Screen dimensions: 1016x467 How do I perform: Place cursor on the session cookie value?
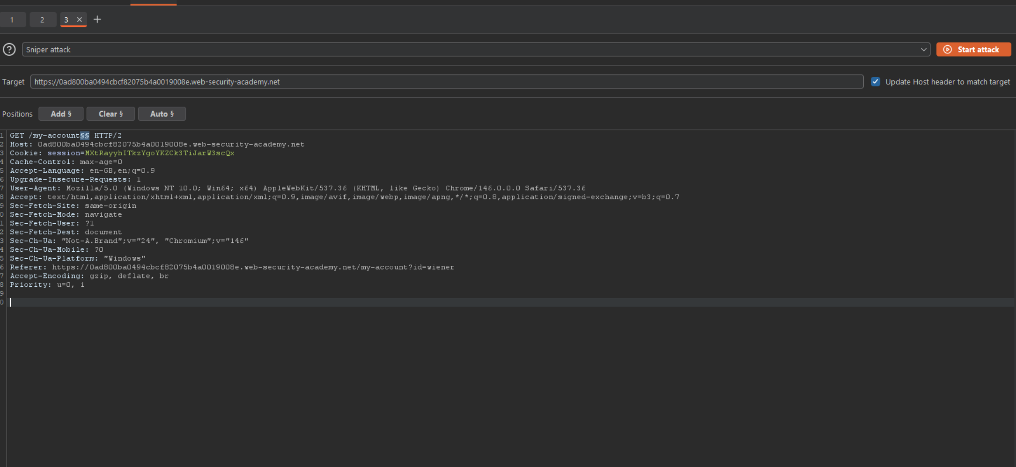coord(160,153)
